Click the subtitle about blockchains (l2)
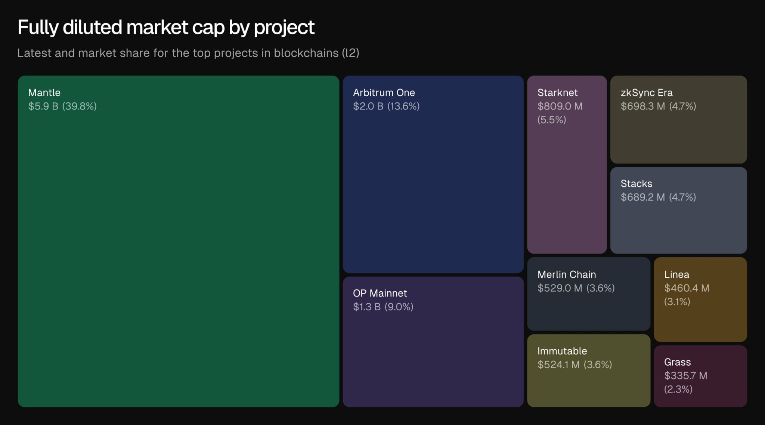The height and width of the screenshot is (425, 765). pyautogui.click(x=188, y=53)
